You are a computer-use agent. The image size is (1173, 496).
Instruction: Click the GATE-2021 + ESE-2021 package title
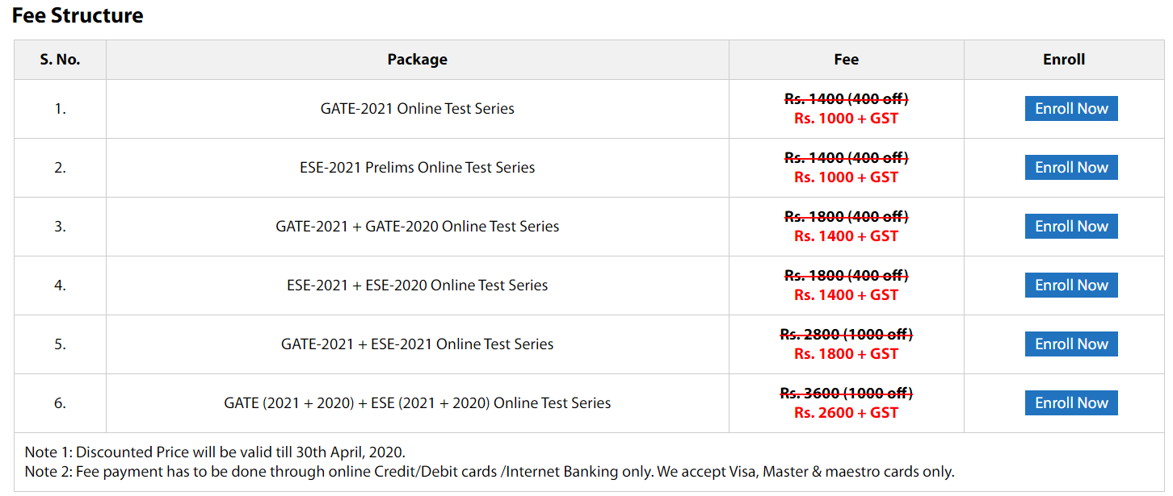tap(417, 344)
